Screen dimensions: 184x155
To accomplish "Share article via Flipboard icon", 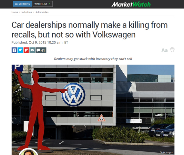I will pyautogui.click(x=26, y=50).
